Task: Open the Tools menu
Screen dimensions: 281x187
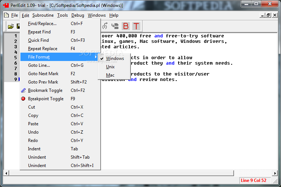Action: point(62,15)
